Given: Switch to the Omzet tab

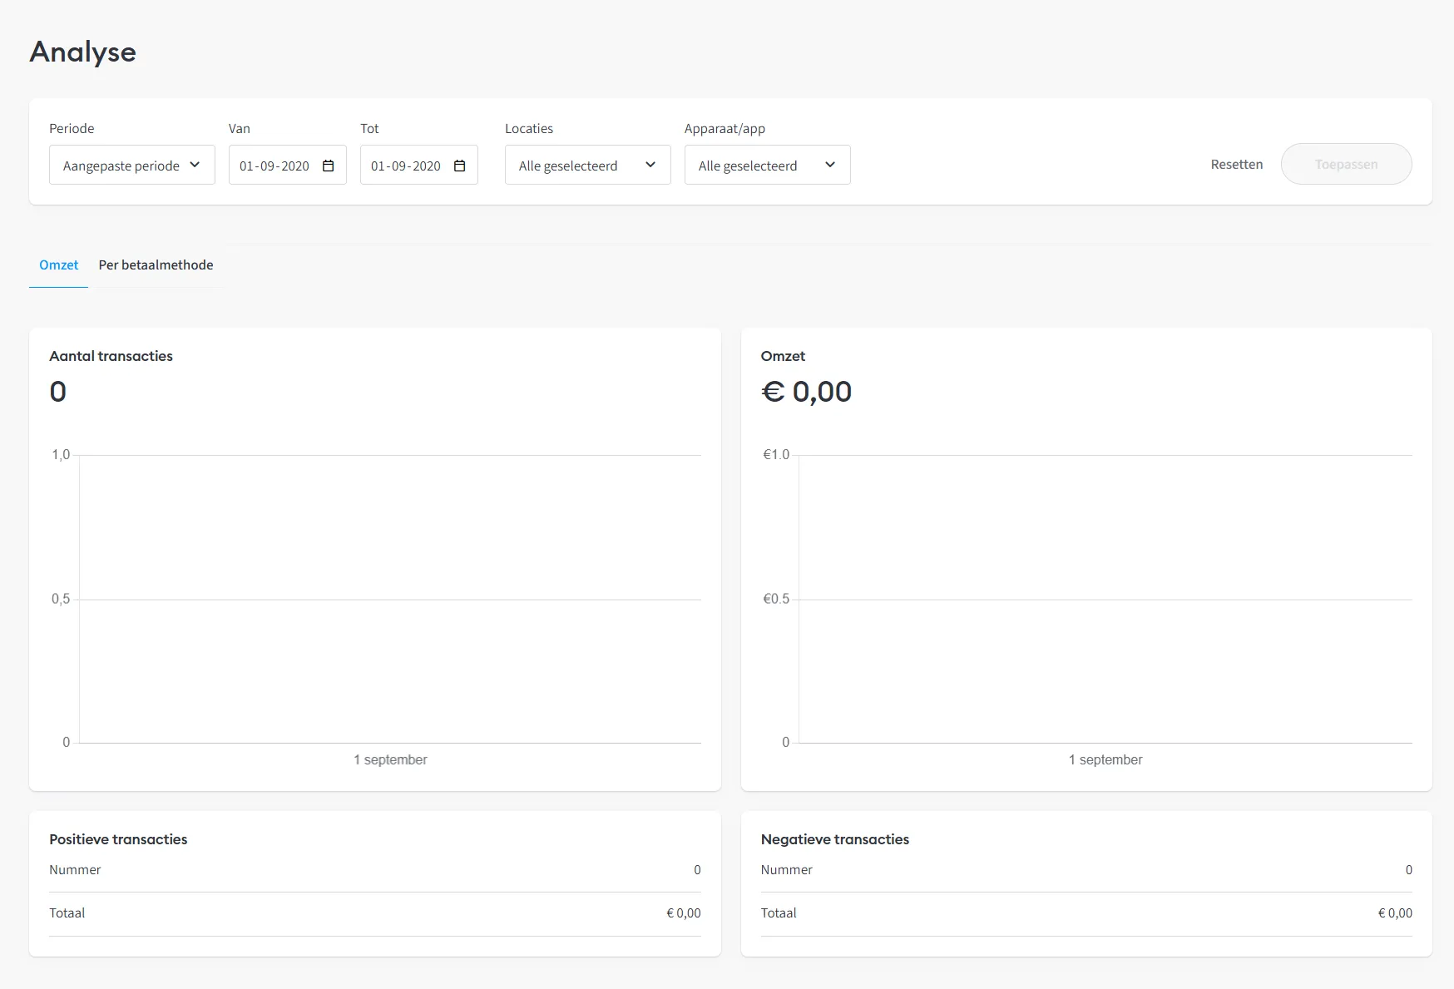Looking at the screenshot, I should pos(58,265).
